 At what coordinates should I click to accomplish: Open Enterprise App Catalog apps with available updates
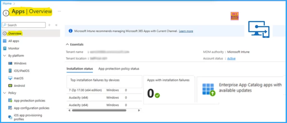point(250,88)
